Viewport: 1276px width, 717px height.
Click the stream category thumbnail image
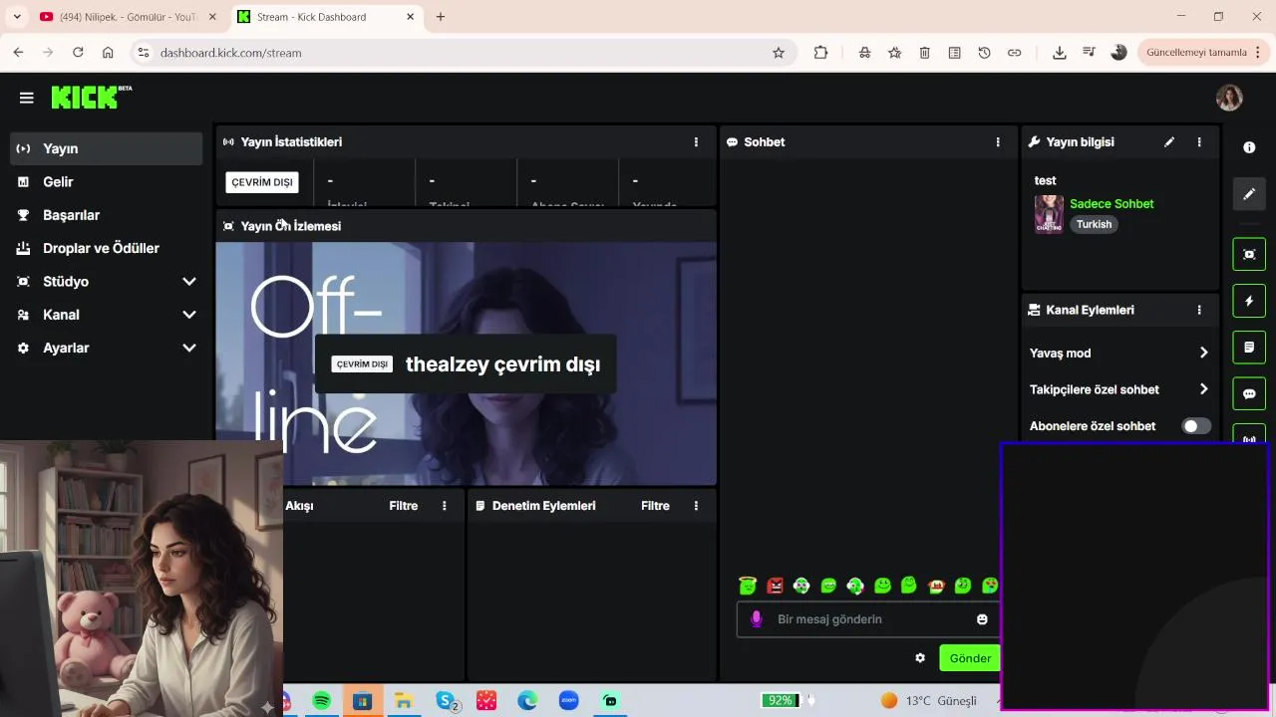coord(1049,214)
